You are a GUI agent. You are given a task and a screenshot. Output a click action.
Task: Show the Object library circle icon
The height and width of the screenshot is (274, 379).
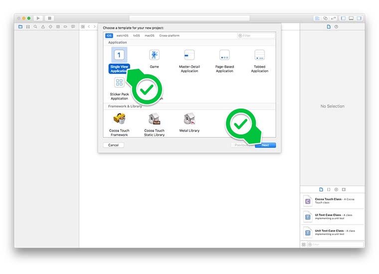click(x=336, y=189)
